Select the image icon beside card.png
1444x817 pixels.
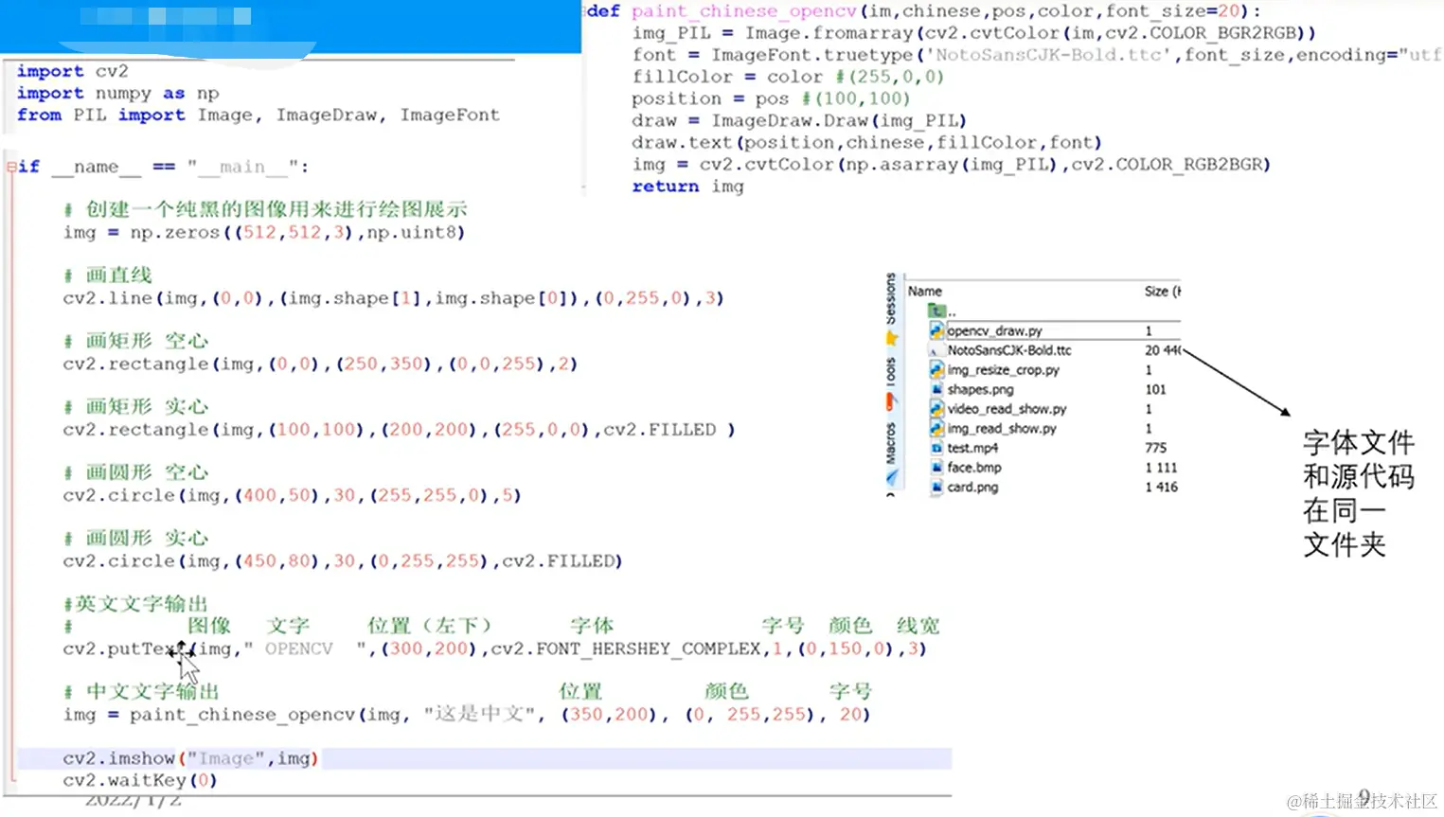coord(936,488)
